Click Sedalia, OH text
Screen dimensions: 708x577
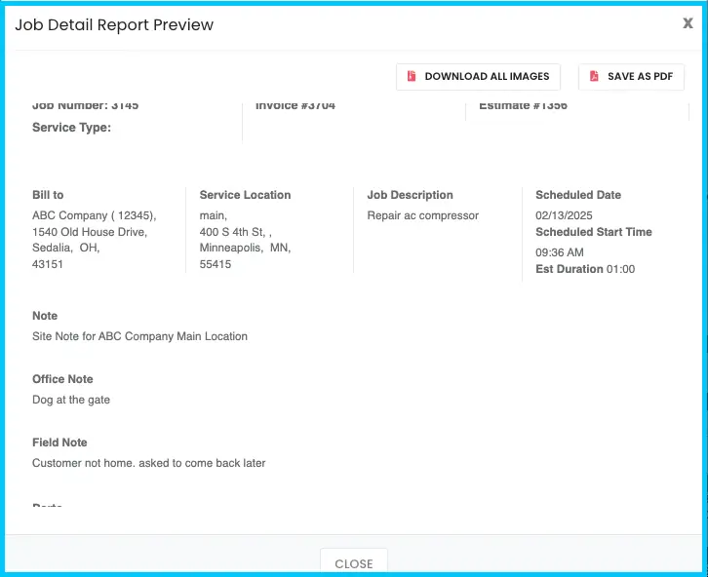click(66, 248)
